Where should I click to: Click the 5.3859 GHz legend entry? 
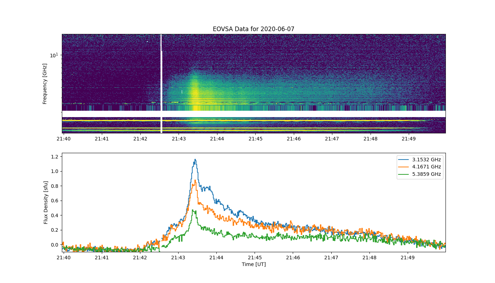click(x=420, y=174)
